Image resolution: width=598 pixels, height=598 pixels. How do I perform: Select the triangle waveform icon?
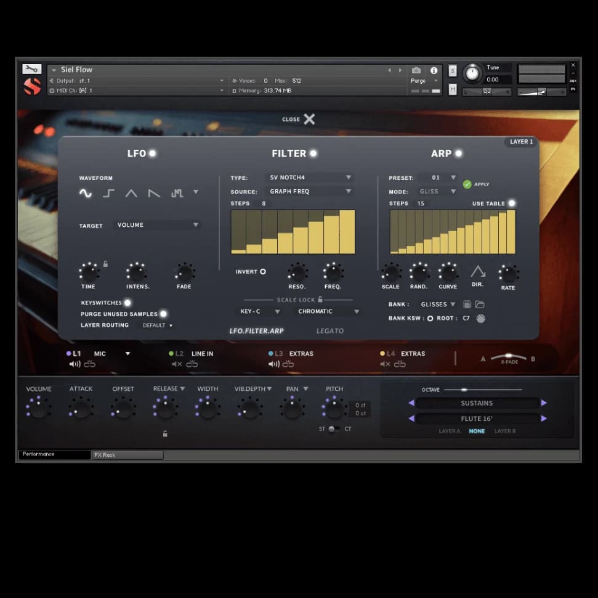tap(131, 194)
